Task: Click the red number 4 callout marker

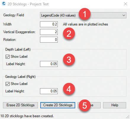Action: [69, 89]
